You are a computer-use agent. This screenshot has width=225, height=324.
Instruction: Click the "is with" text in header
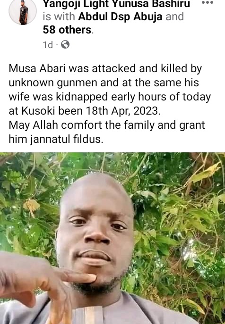[x=59, y=17]
